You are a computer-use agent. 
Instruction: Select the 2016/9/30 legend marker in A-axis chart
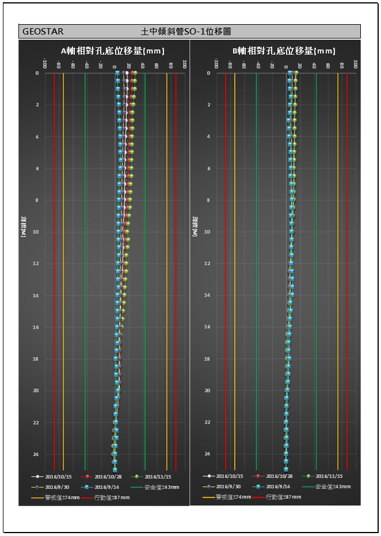[37, 487]
